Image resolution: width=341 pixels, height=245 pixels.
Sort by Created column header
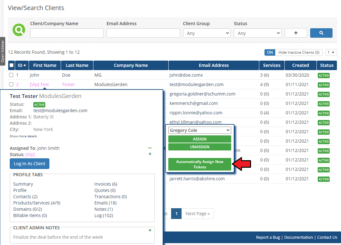(x=300, y=65)
